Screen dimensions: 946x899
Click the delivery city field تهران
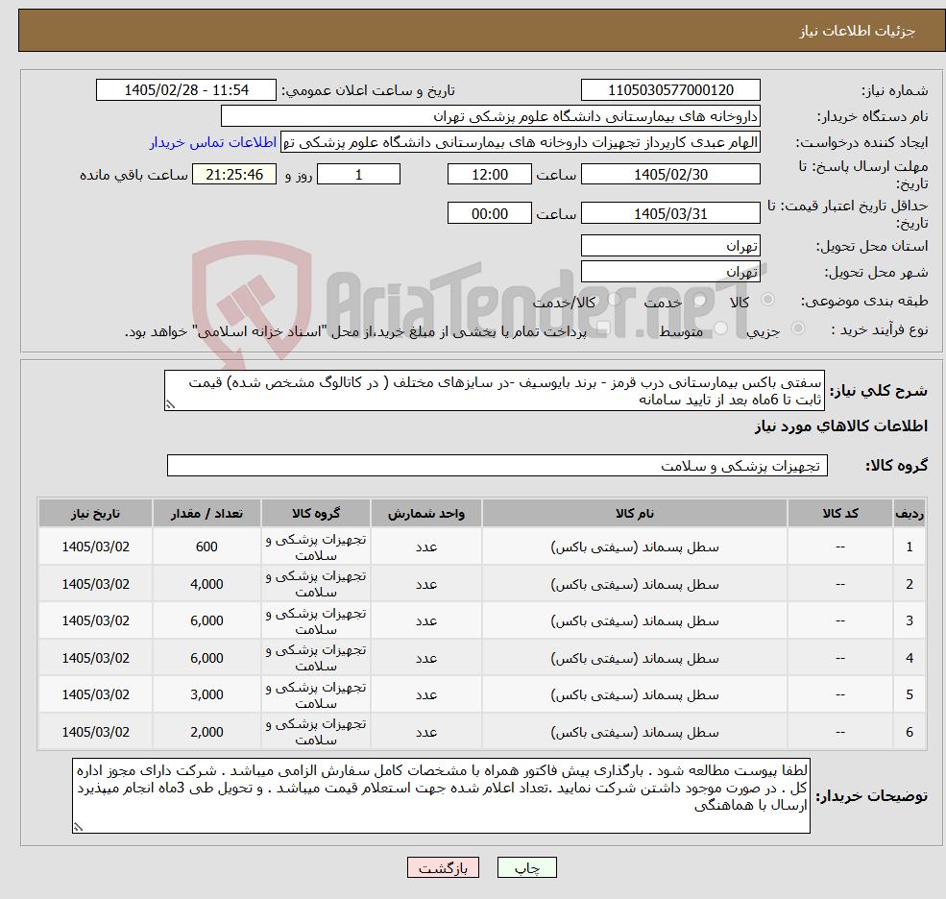point(670,272)
